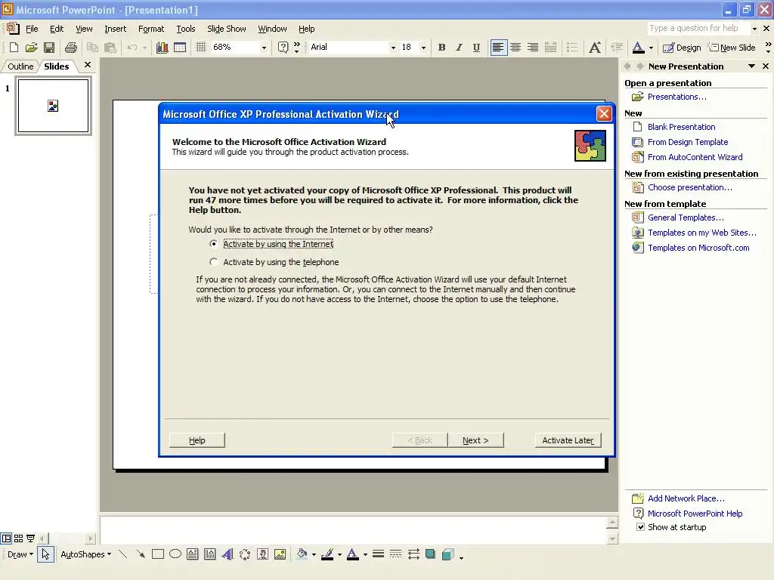Insert a Text Box from Drawing toolbar

coord(193,554)
